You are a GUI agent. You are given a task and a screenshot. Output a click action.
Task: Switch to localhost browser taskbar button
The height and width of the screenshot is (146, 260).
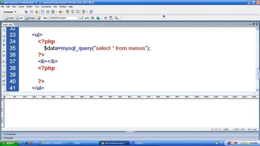[53, 143]
